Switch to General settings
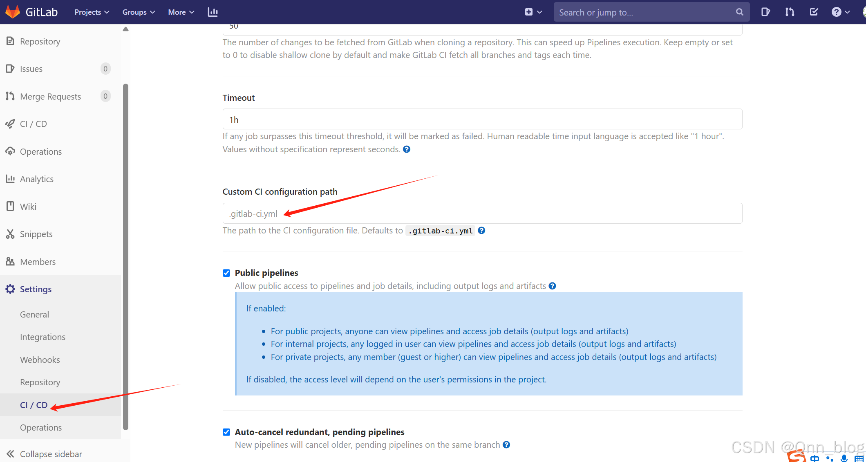Screen dimensions: 866x462 [34, 314]
